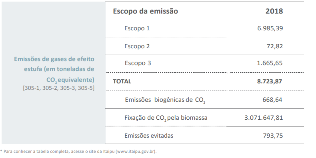Select the value 3.071.647,81

pyautogui.click(x=264, y=118)
